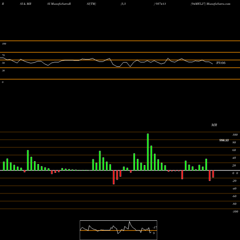Click the 50 level label on the RSI axis
This screenshot has height=240, width=240.
pos(3,63)
